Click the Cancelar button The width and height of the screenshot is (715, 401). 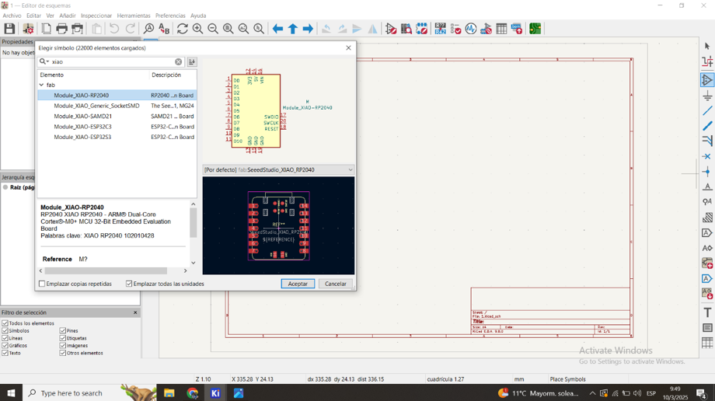tap(336, 284)
